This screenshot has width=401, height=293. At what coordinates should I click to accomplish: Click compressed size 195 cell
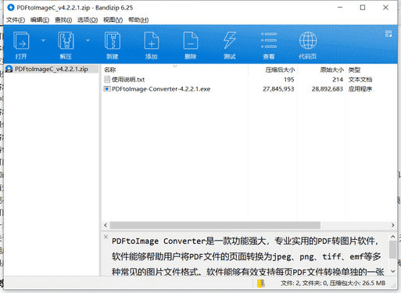[289, 80]
